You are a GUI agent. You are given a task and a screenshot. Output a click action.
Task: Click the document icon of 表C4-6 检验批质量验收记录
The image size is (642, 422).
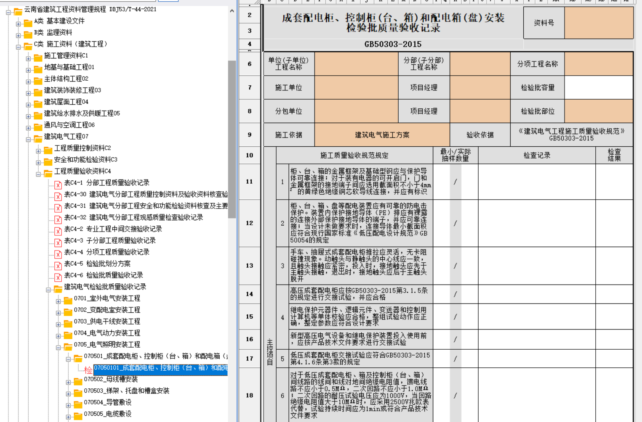click(58, 277)
